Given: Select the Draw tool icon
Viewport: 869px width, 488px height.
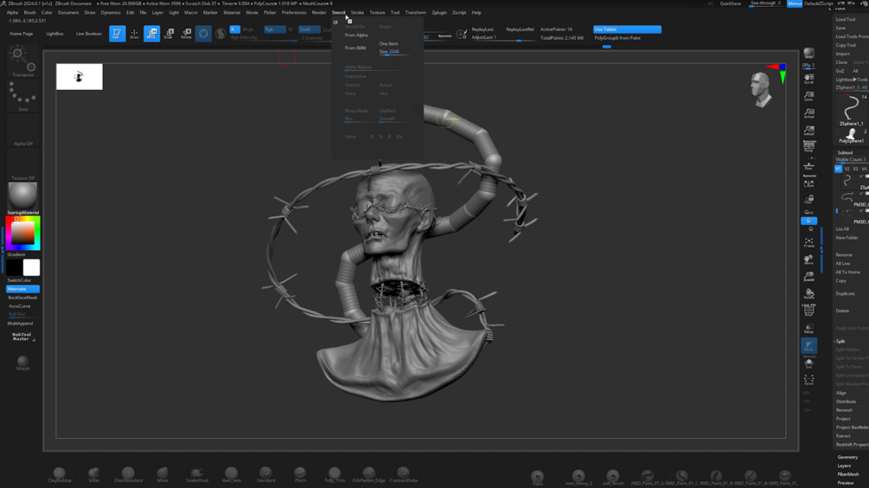Looking at the screenshot, I should [x=134, y=34].
